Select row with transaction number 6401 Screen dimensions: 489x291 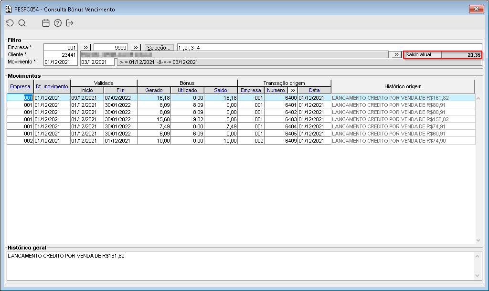[x=241, y=105]
